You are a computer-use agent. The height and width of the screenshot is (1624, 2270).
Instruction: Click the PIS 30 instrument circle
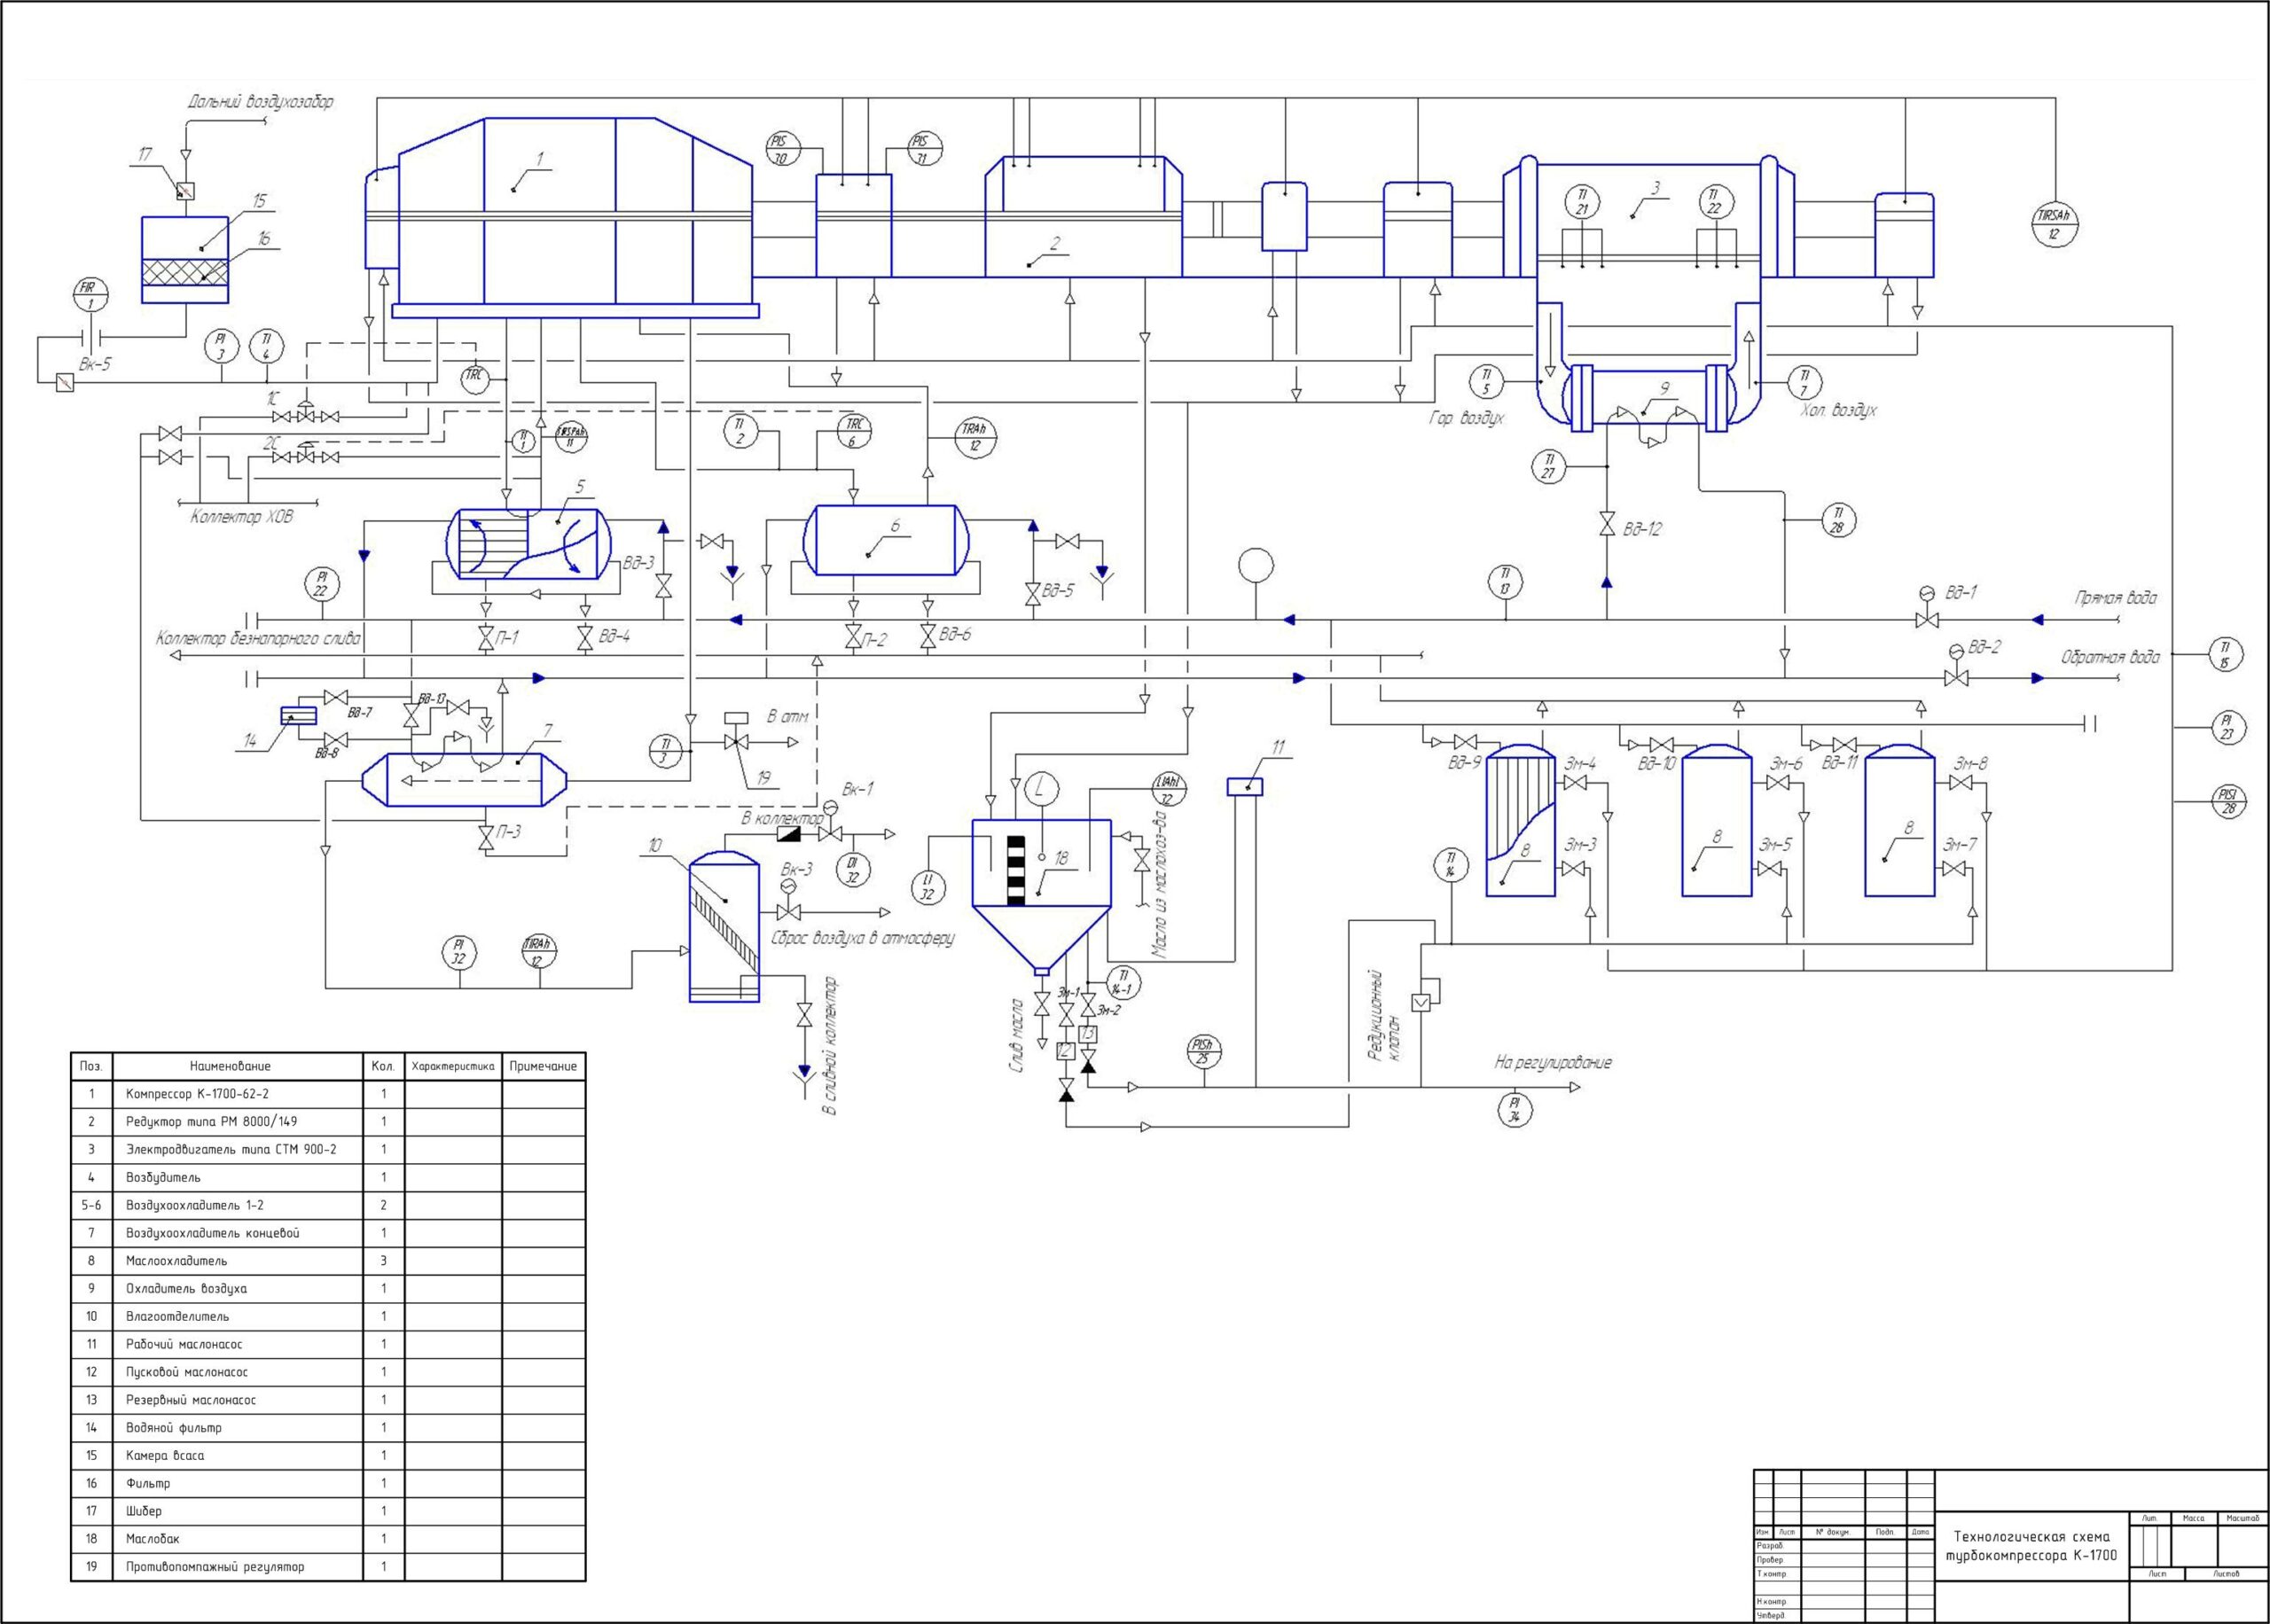click(x=783, y=149)
